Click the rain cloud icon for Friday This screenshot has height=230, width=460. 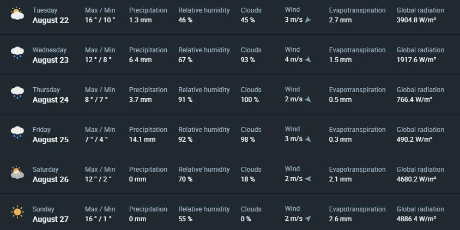point(17,132)
